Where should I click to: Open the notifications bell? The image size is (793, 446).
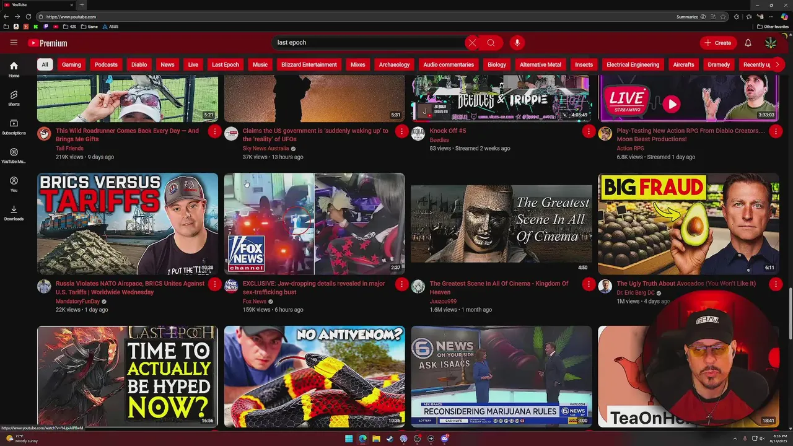[748, 43]
